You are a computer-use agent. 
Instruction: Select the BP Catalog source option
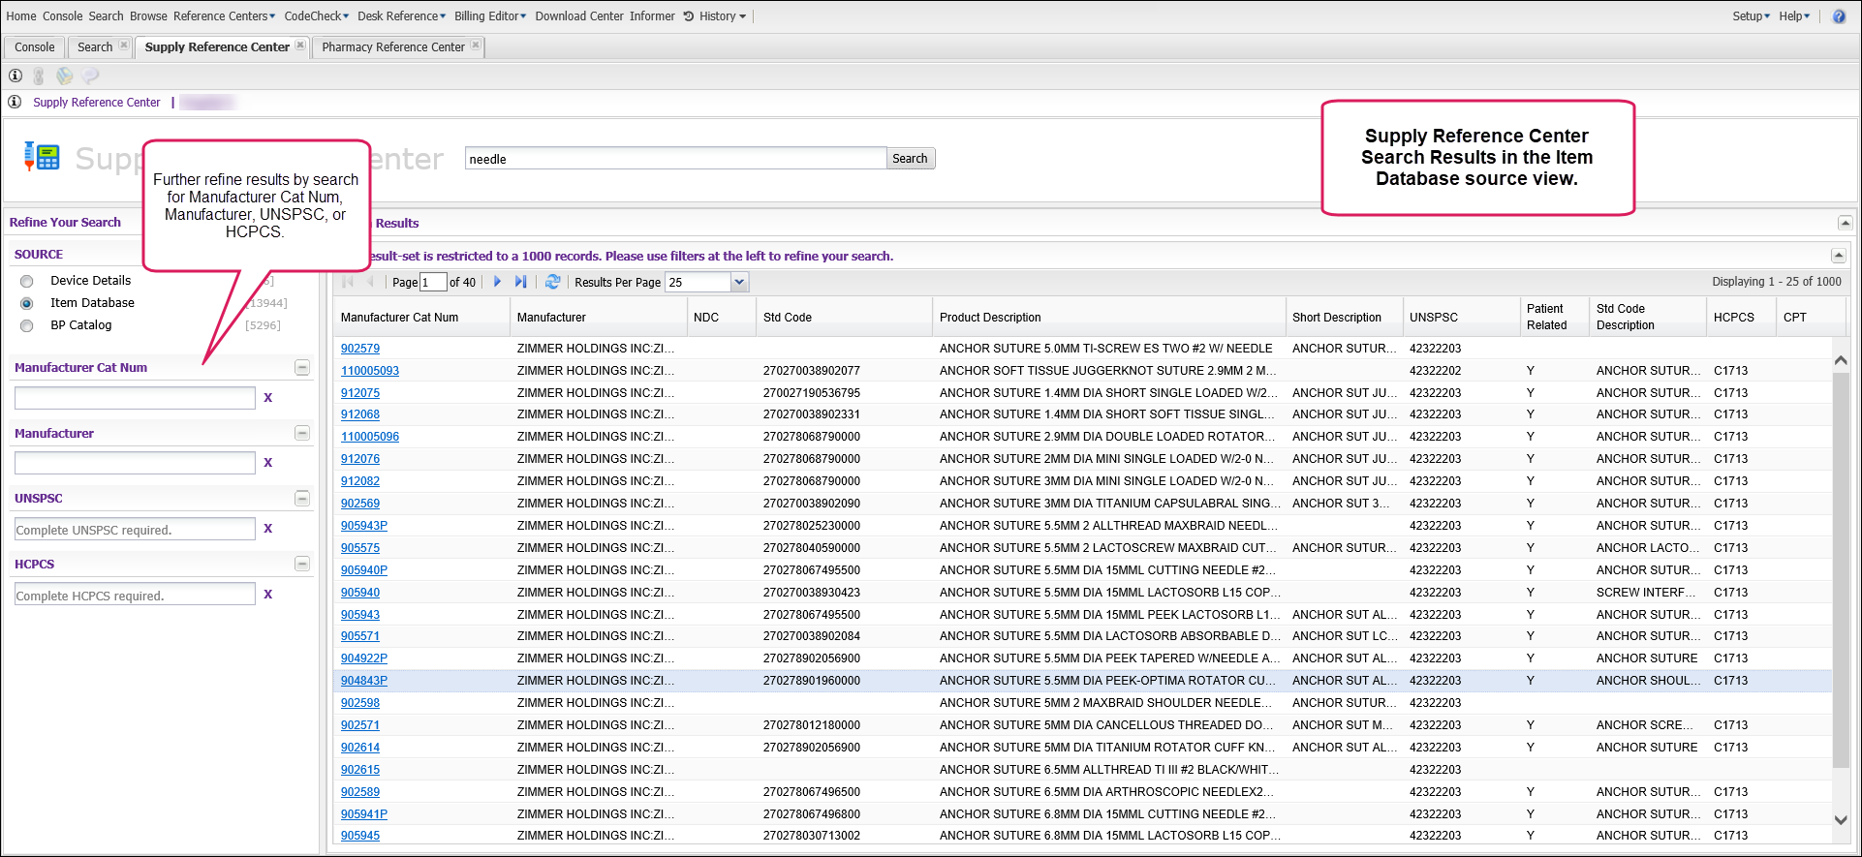27,325
